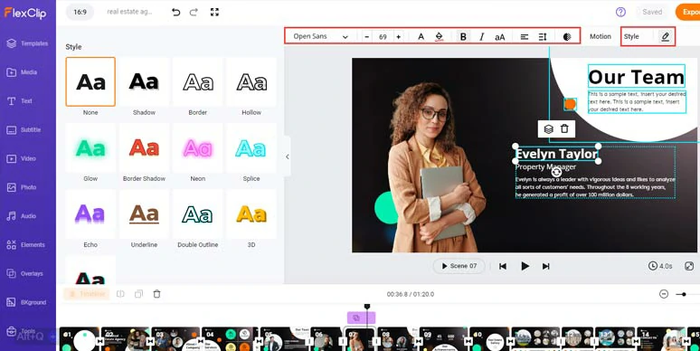Open line spacing options
The image size is (700, 351).
click(543, 37)
